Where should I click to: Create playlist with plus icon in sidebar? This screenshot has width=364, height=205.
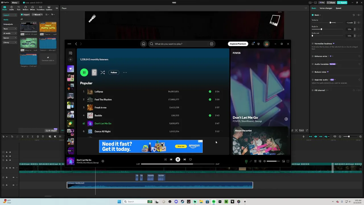click(71, 60)
